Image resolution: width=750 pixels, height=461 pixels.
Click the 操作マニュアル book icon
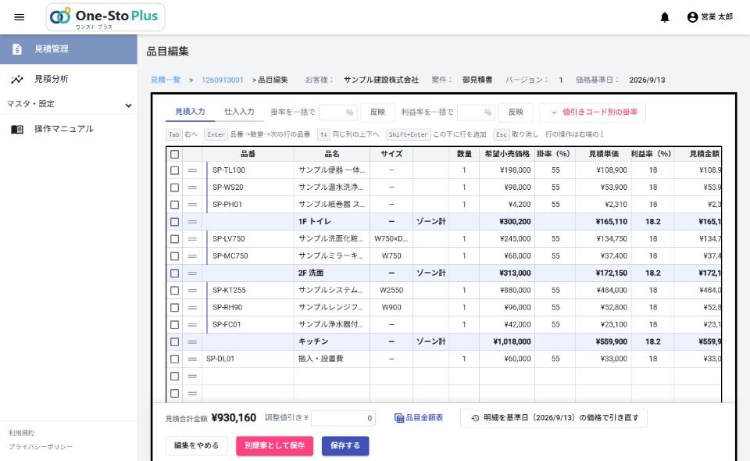(x=17, y=129)
